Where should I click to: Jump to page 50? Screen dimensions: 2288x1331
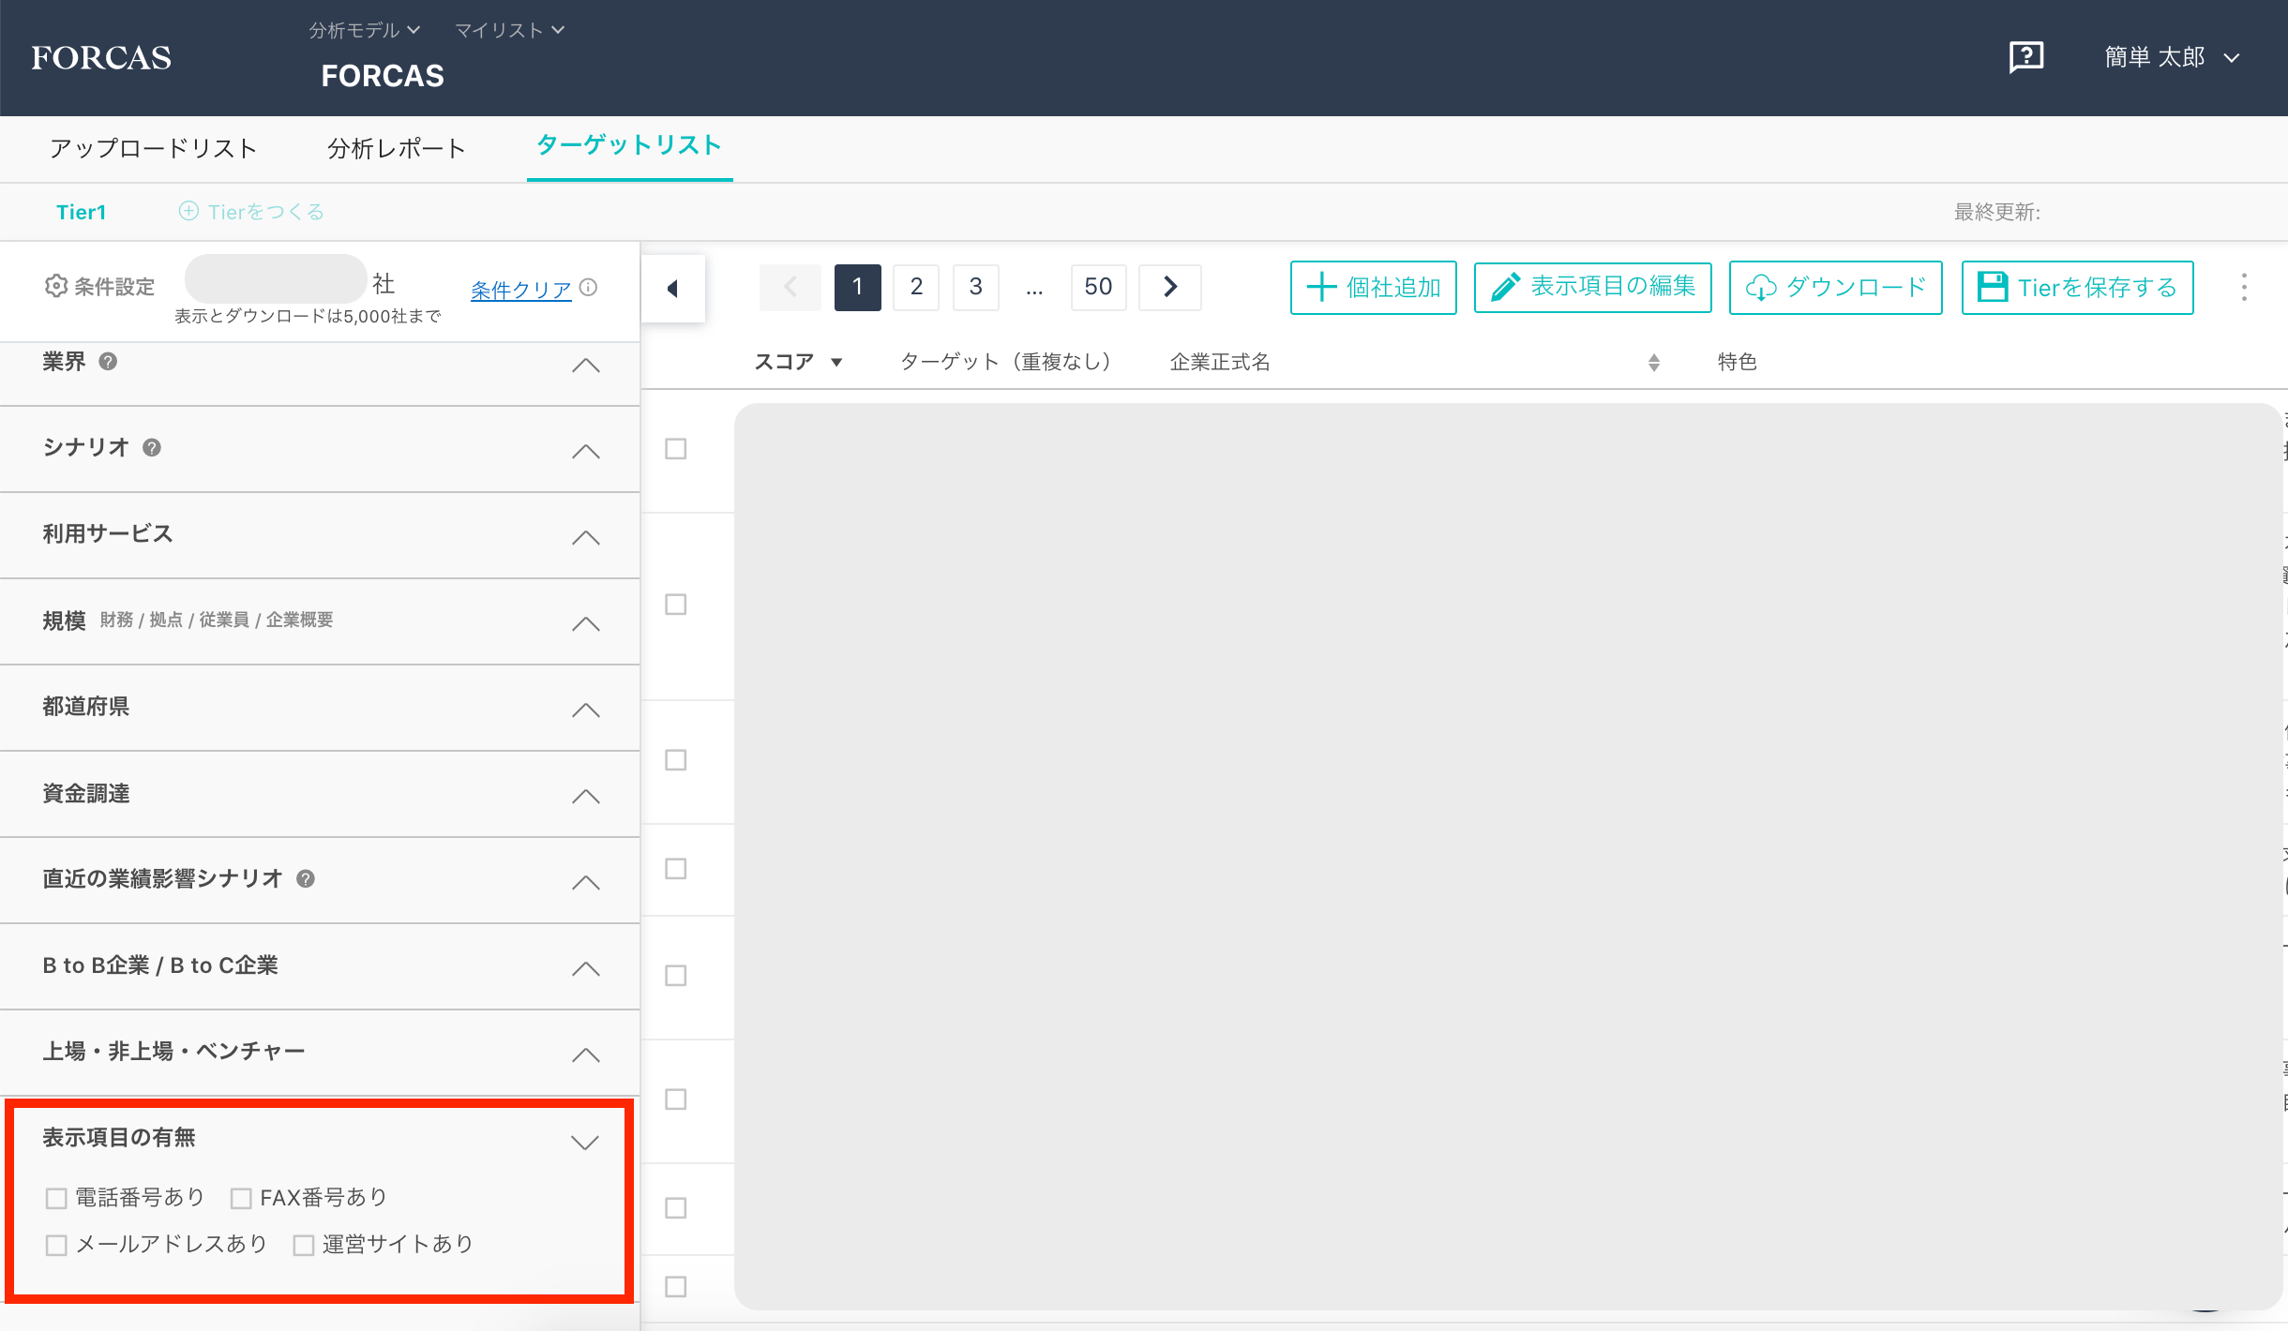(x=1098, y=287)
